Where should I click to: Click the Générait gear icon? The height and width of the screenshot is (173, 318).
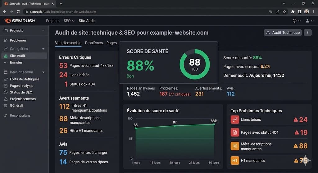click(x=6, y=106)
